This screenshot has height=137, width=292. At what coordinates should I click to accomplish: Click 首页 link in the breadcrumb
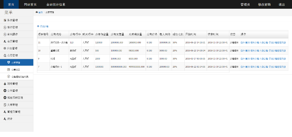point(41,12)
